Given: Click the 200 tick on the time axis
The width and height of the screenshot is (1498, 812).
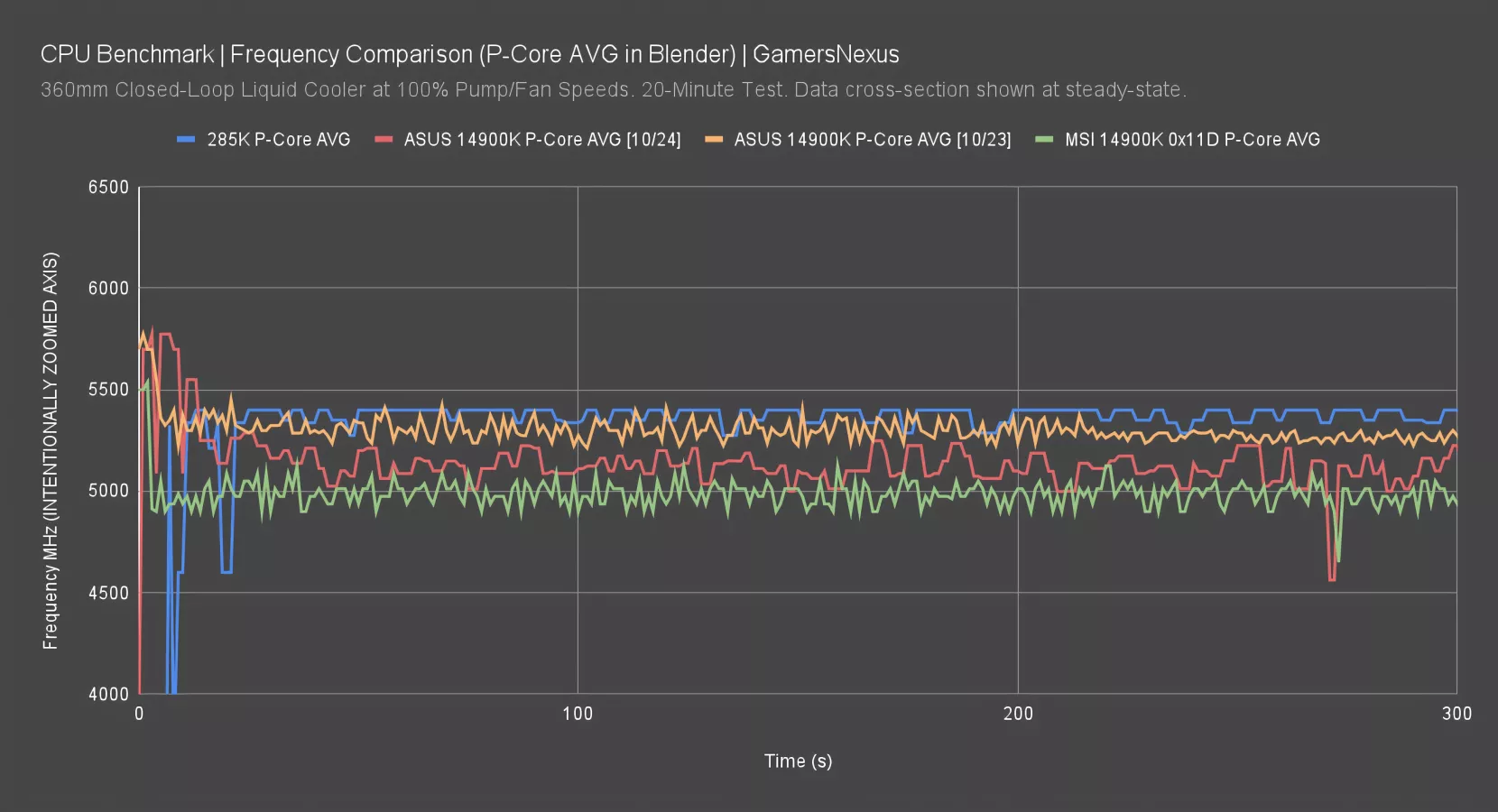Looking at the screenshot, I should [x=1018, y=714].
